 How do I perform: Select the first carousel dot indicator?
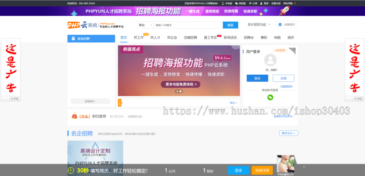[177, 91]
